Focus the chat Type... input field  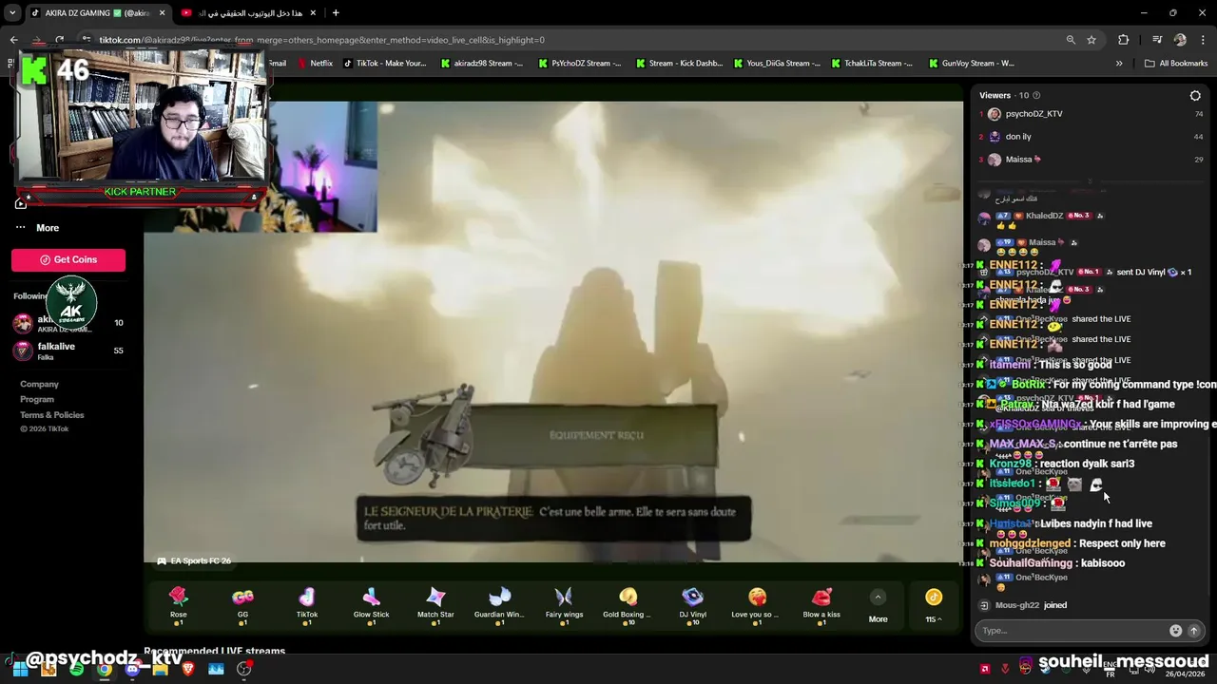coord(1072,631)
